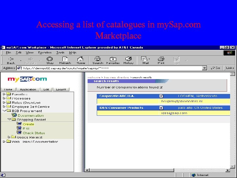Image resolution: width=237 pixels, height=178 pixels.
Task: Click catalogue icon beside IDES Consumer Products
Action: click(161, 108)
